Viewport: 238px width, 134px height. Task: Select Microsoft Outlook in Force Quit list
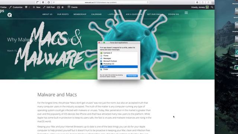(x=119, y=61)
